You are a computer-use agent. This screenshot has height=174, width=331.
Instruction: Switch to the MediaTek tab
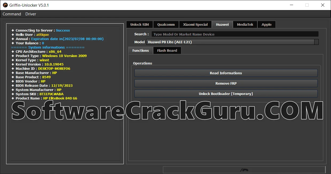click(x=245, y=24)
